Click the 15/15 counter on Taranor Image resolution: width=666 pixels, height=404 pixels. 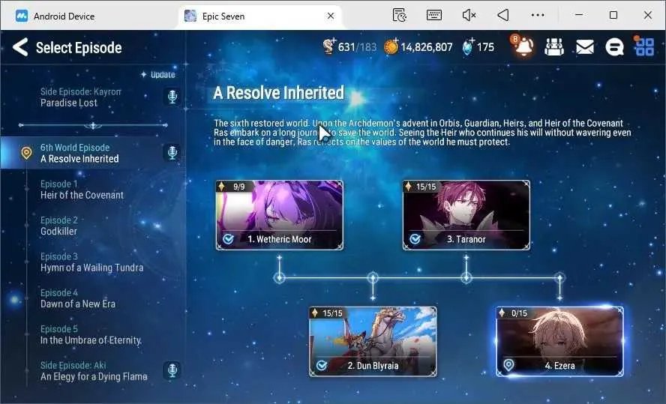click(426, 187)
